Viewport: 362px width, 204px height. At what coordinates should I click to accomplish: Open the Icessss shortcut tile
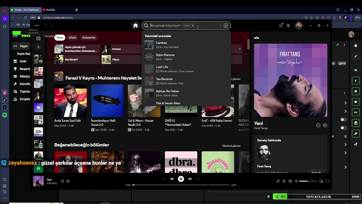click(x=122, y=49)
